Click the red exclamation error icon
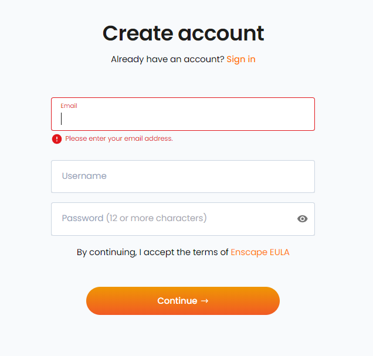 click(57, 139)
